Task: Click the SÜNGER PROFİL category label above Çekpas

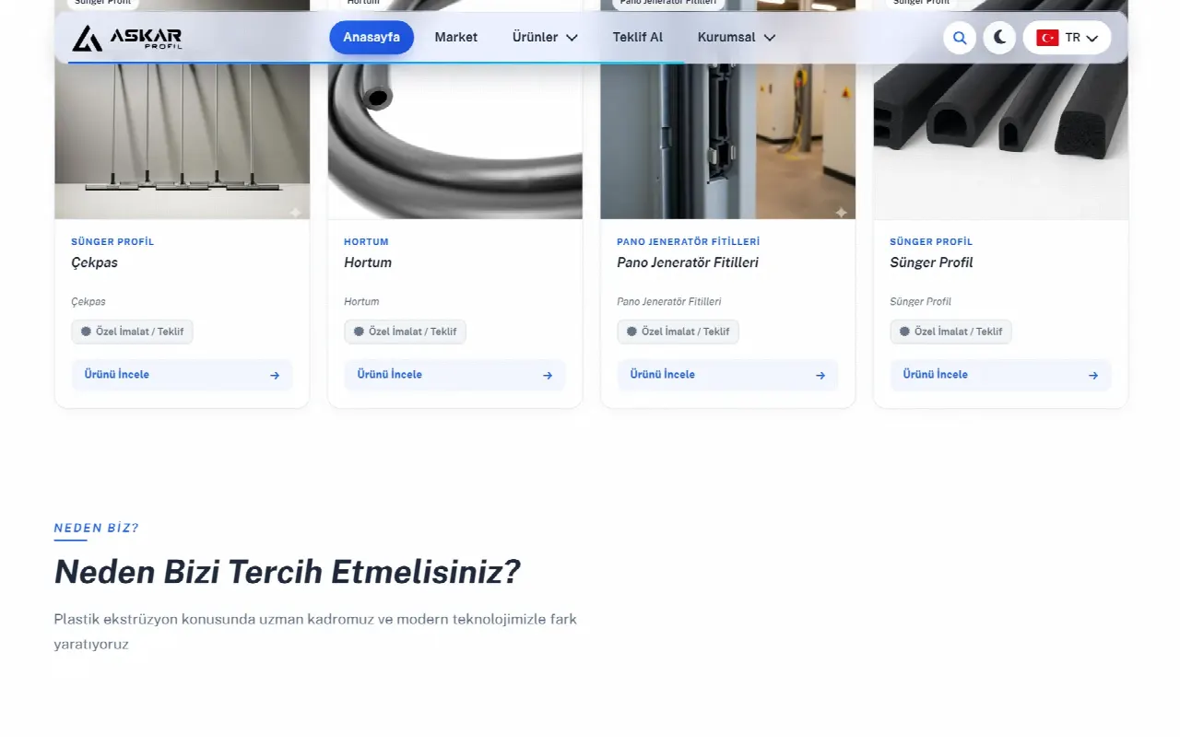Action: pyautogui.click(x=112, y=242)
